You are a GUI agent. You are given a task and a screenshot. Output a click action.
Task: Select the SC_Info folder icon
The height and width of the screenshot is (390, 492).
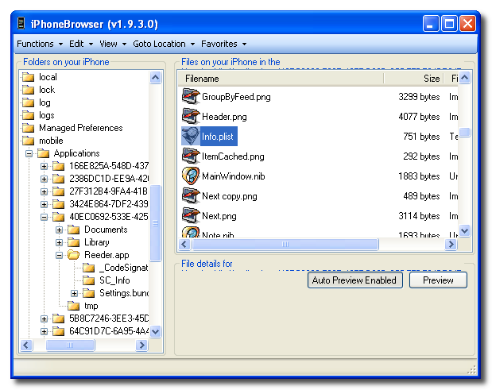pyautogui.click(x=88, y=280)
